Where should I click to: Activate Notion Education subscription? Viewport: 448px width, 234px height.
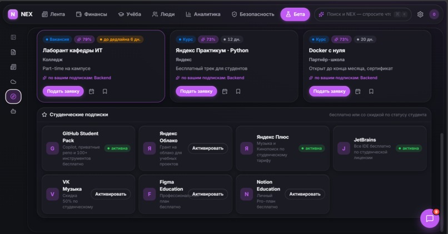(305, 194)
